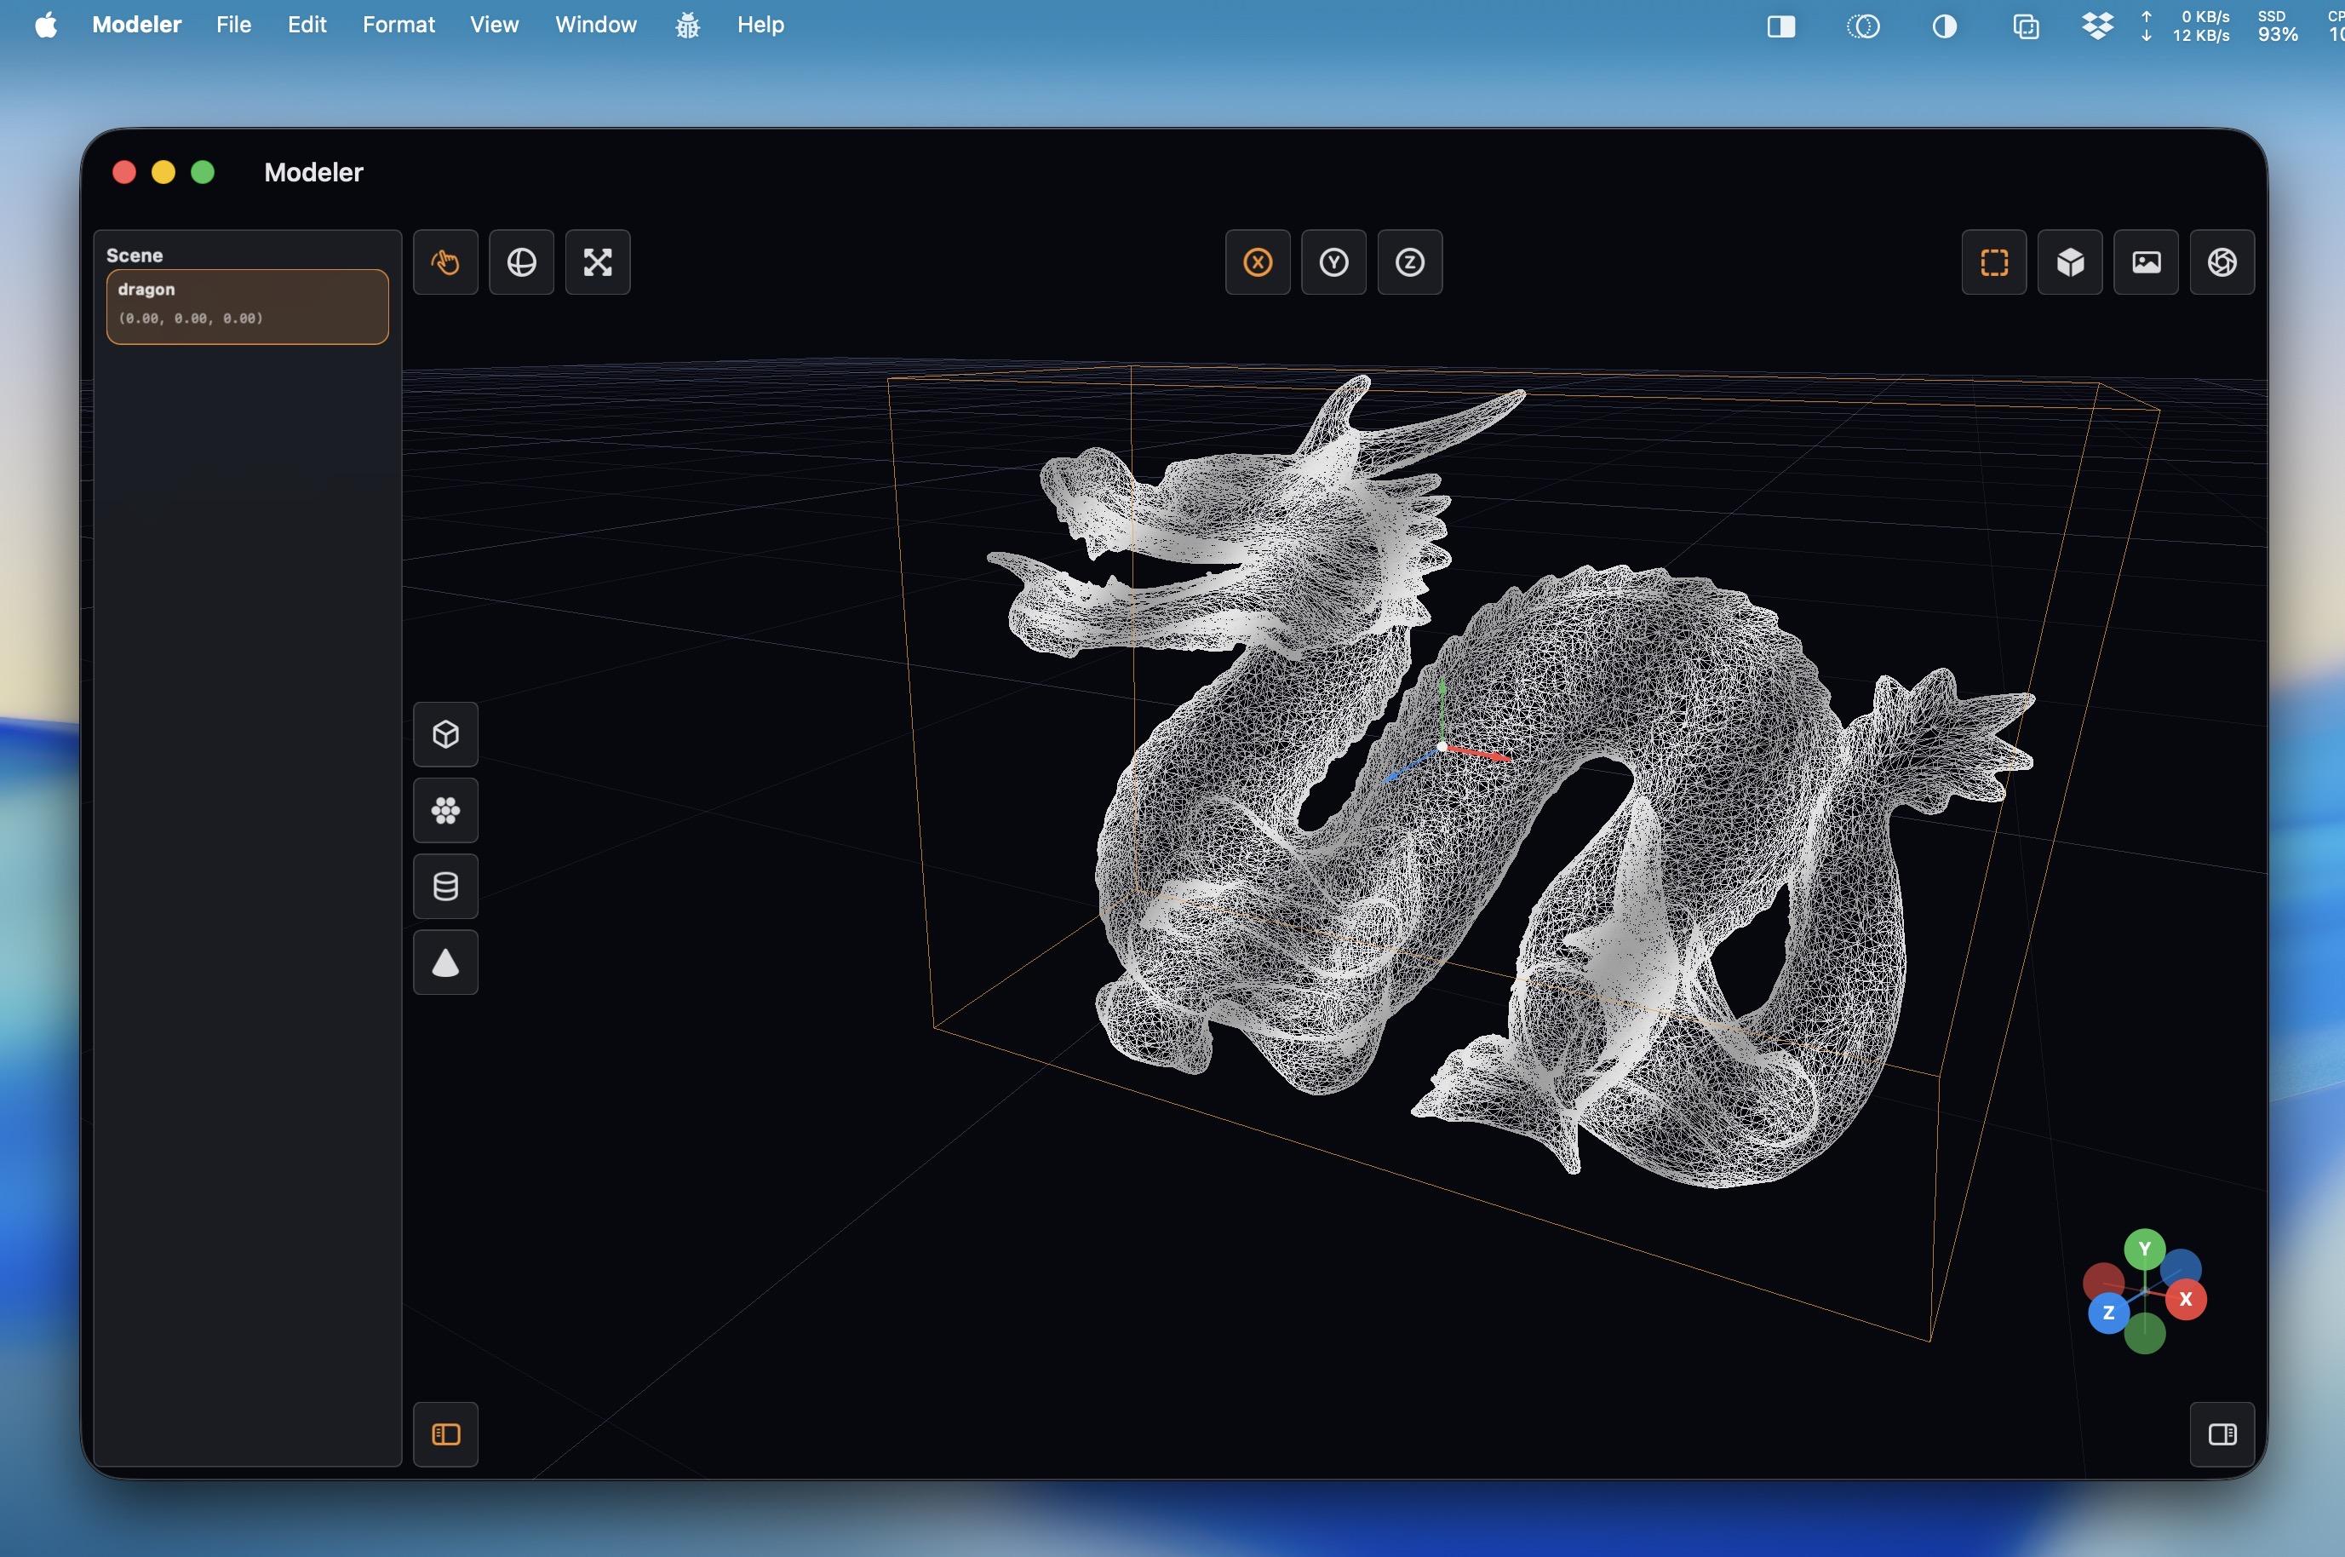Screen dimensions: 2345x1557
Task: Add a cylinder primitive
Action: click(x=445, y=887)
